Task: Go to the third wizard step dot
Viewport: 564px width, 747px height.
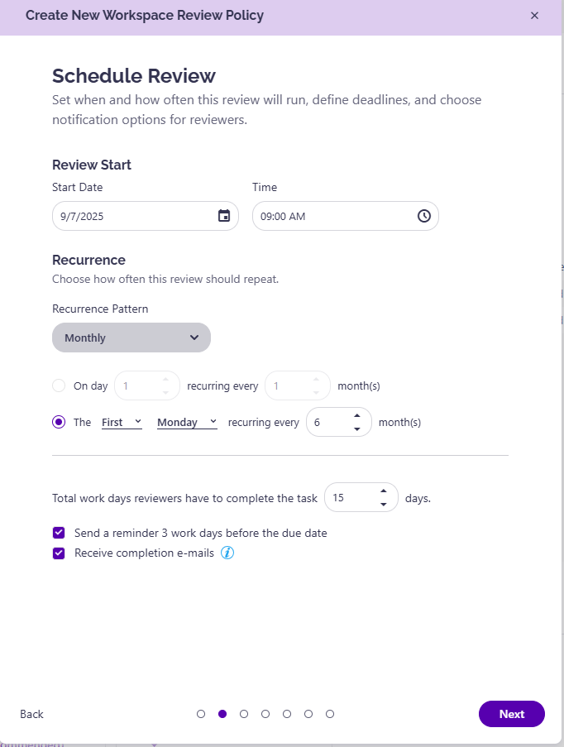Action: coord(244,714)
